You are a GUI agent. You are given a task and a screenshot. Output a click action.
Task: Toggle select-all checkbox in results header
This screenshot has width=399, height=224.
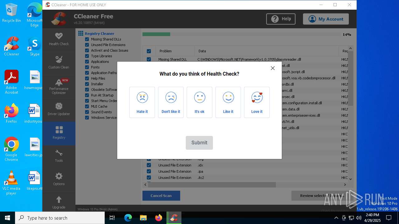[x=149, y=51]
